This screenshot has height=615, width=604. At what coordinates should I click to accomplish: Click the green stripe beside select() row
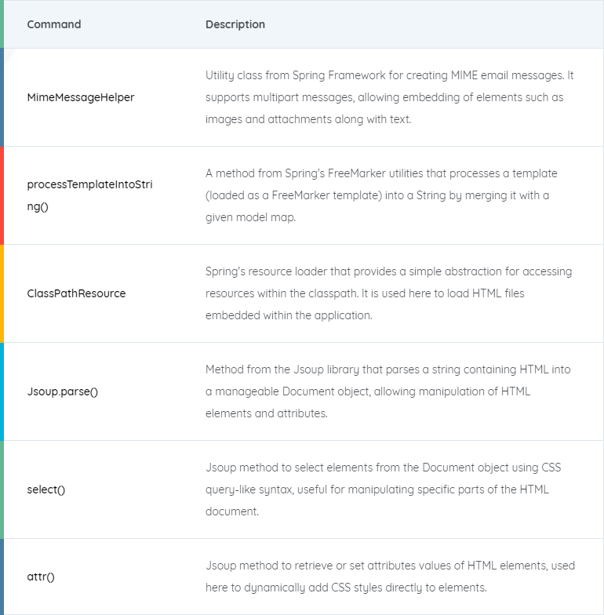coord(2,489)
